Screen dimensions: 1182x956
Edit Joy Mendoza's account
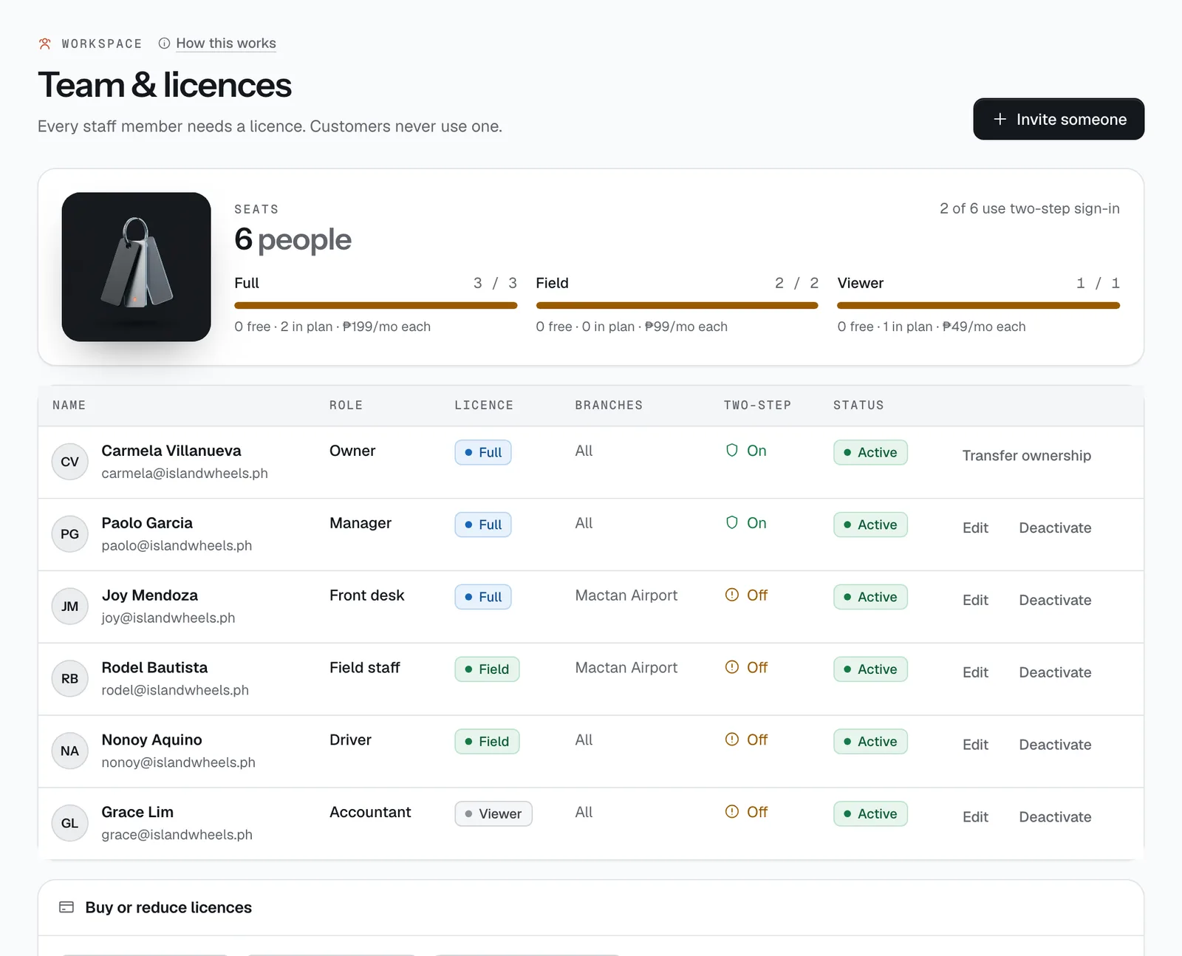point(975,601)
